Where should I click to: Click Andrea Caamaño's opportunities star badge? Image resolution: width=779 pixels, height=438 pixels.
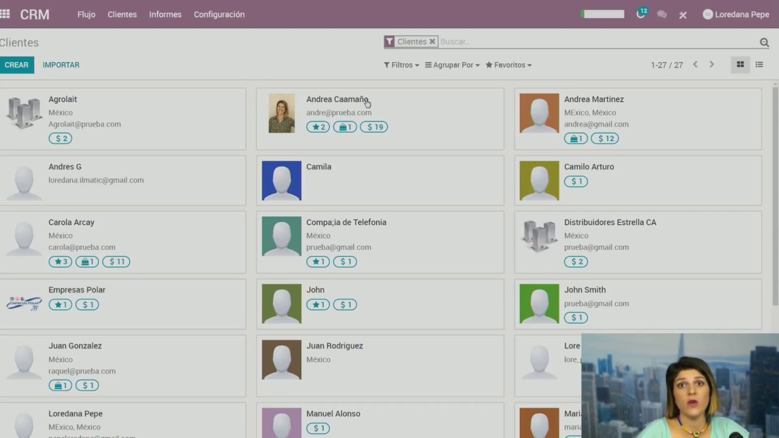click(x=318, y=127)
